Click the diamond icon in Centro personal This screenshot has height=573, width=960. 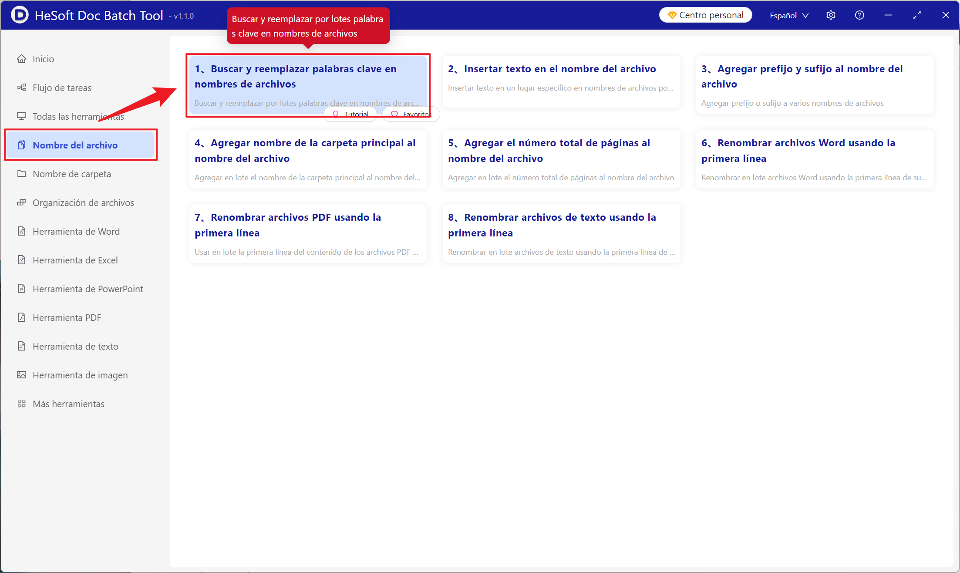(x=672, y=15)
